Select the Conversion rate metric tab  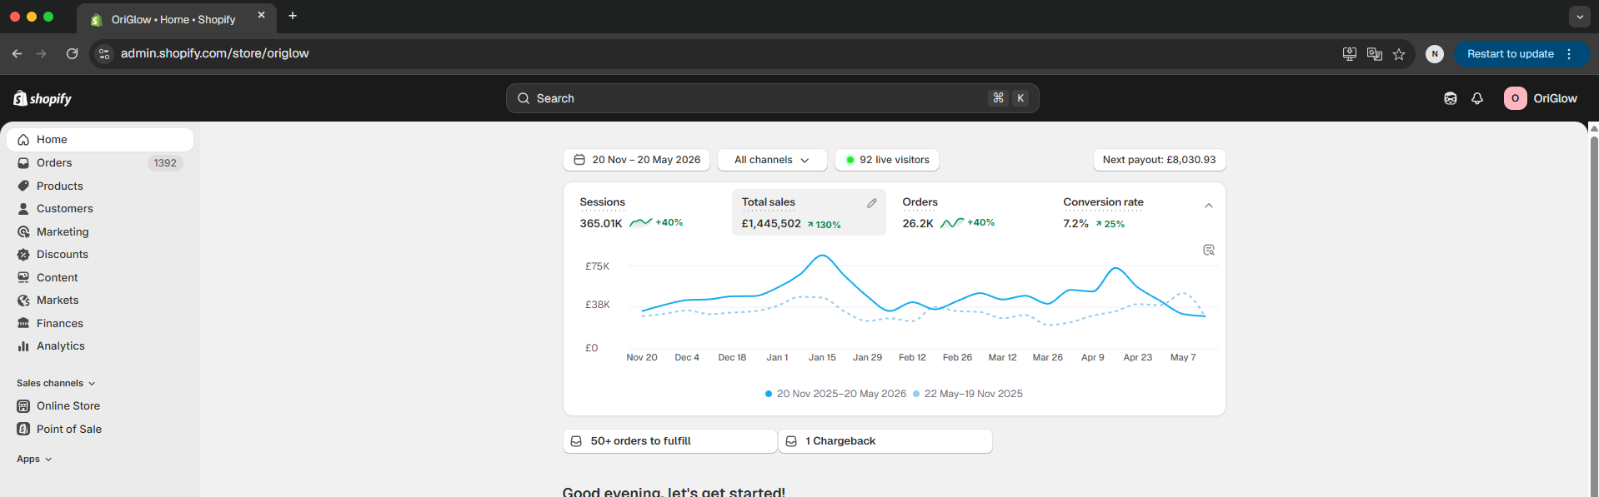(1125, 212)
